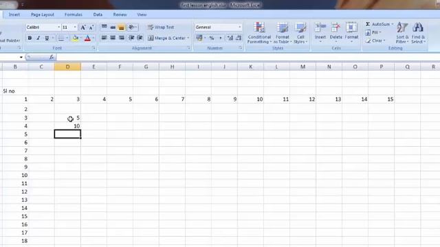Toggle Wrap Text
Viewport: 440px width, 247px height.
coord(161,27)
